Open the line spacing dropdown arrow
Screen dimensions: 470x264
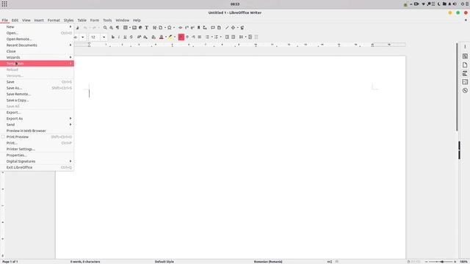coord(245,37)
